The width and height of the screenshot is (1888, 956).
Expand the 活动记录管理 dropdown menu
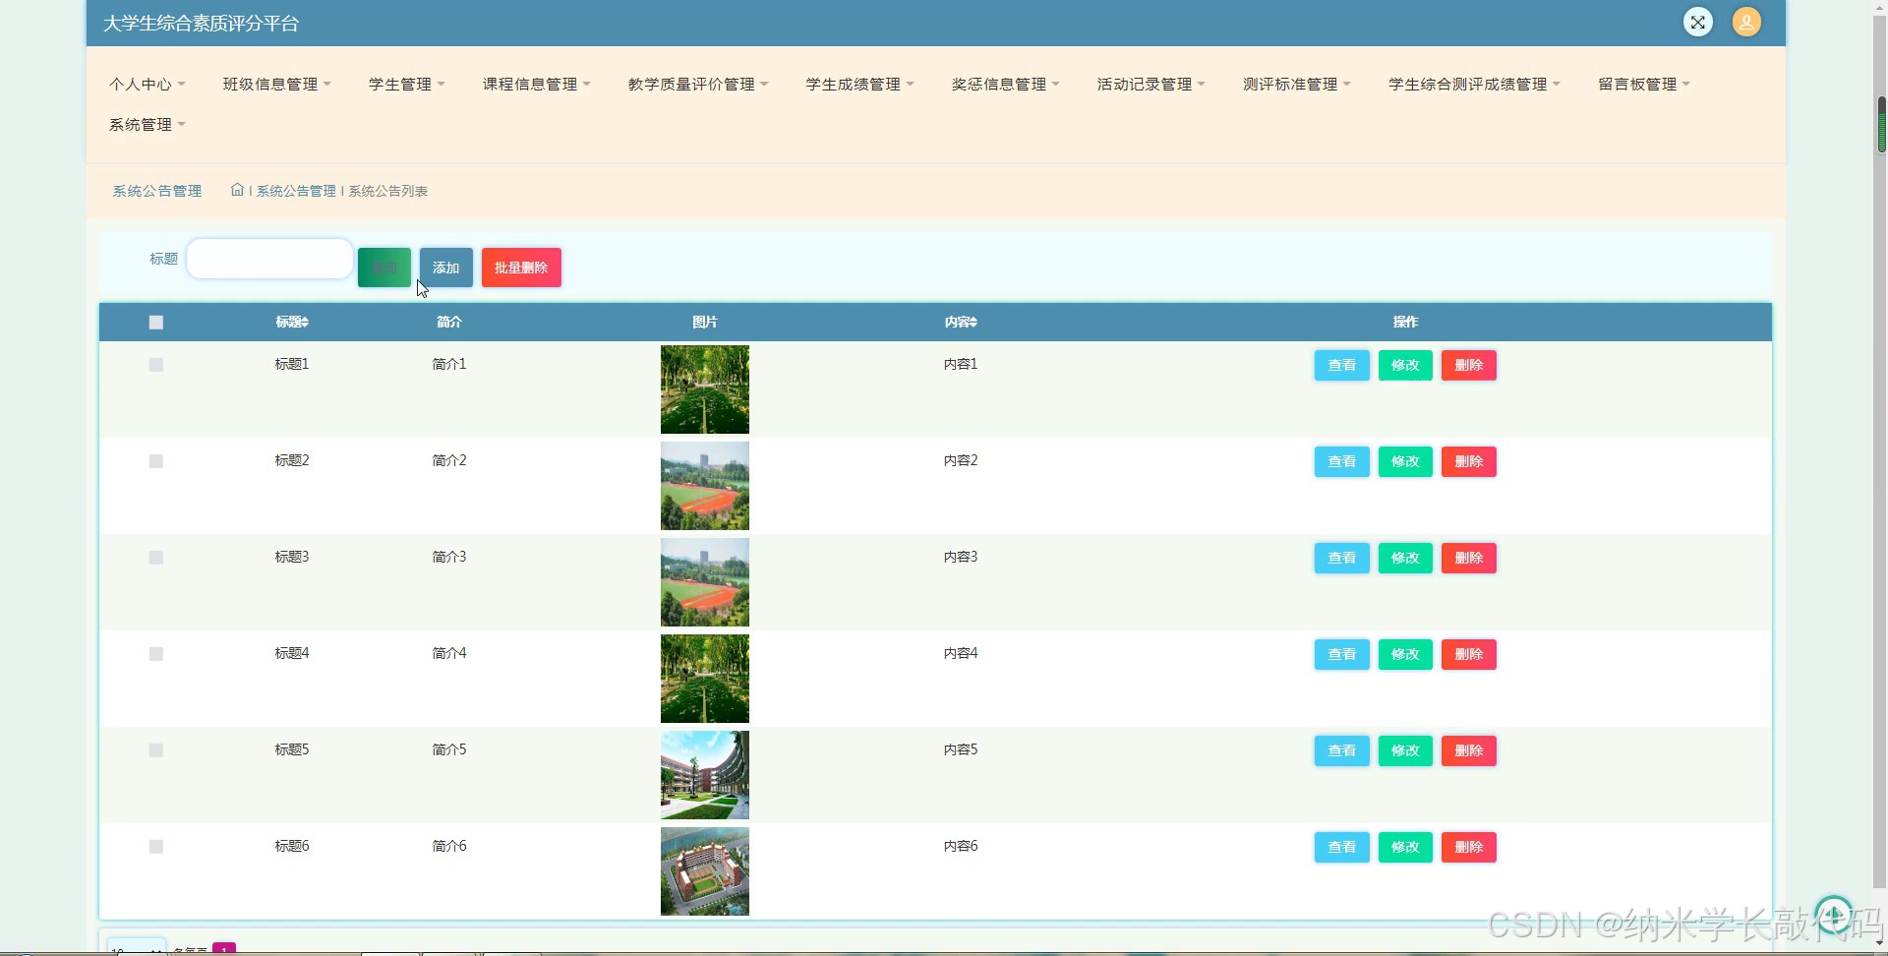(x=1150, y=85)
